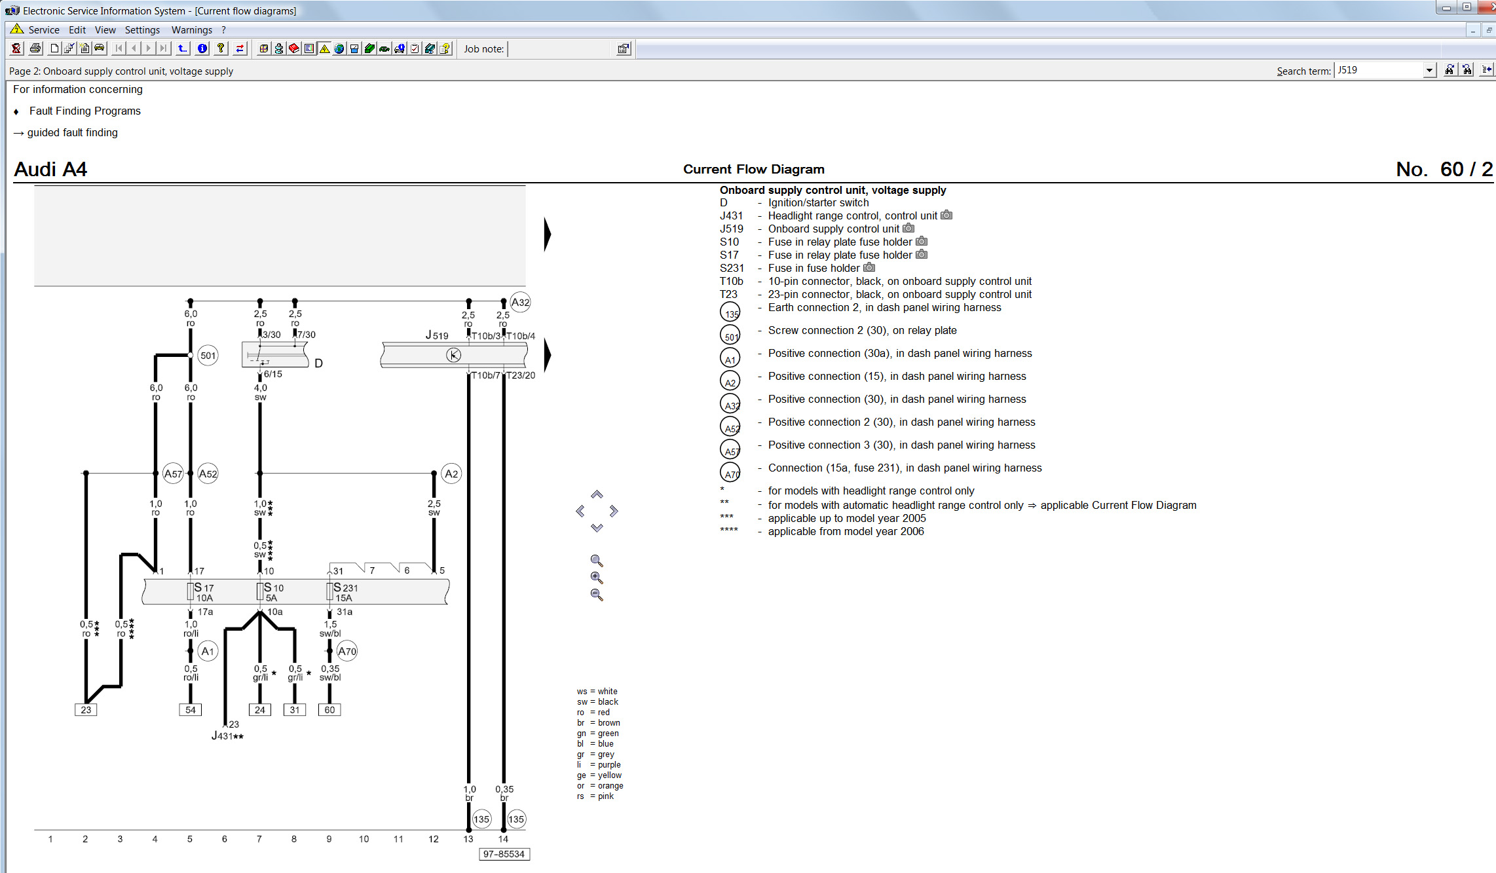Toggle the yellow warning triangle toolbar button
Viewport: 1496px width, 873px height.
(324, 48)
